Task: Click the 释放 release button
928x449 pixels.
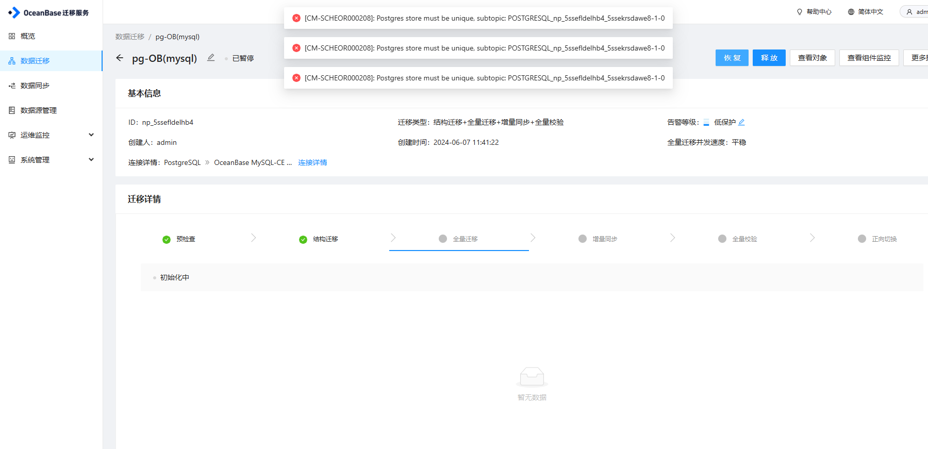Action: (x=769, y=58)
